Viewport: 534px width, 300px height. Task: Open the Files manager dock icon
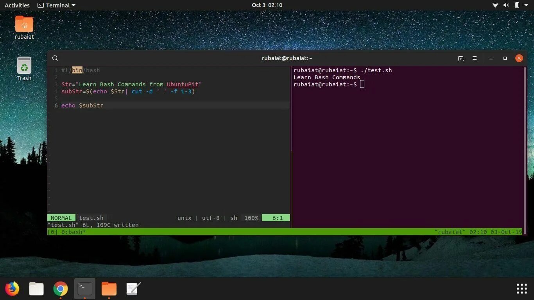point(36,289)
